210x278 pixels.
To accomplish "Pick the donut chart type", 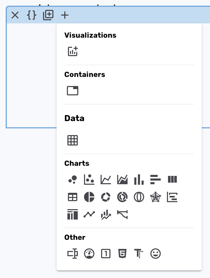I will [x=106, y=197].
